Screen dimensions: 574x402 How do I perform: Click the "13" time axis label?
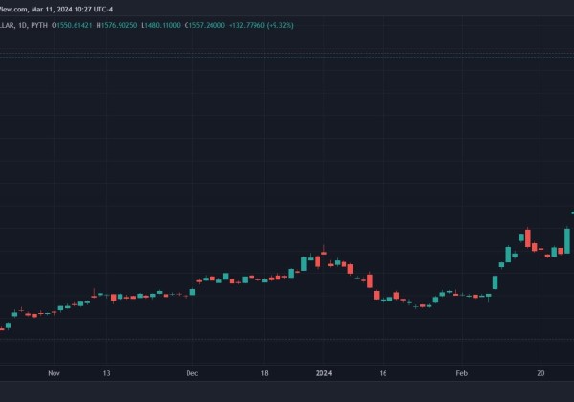click(106, 373)
